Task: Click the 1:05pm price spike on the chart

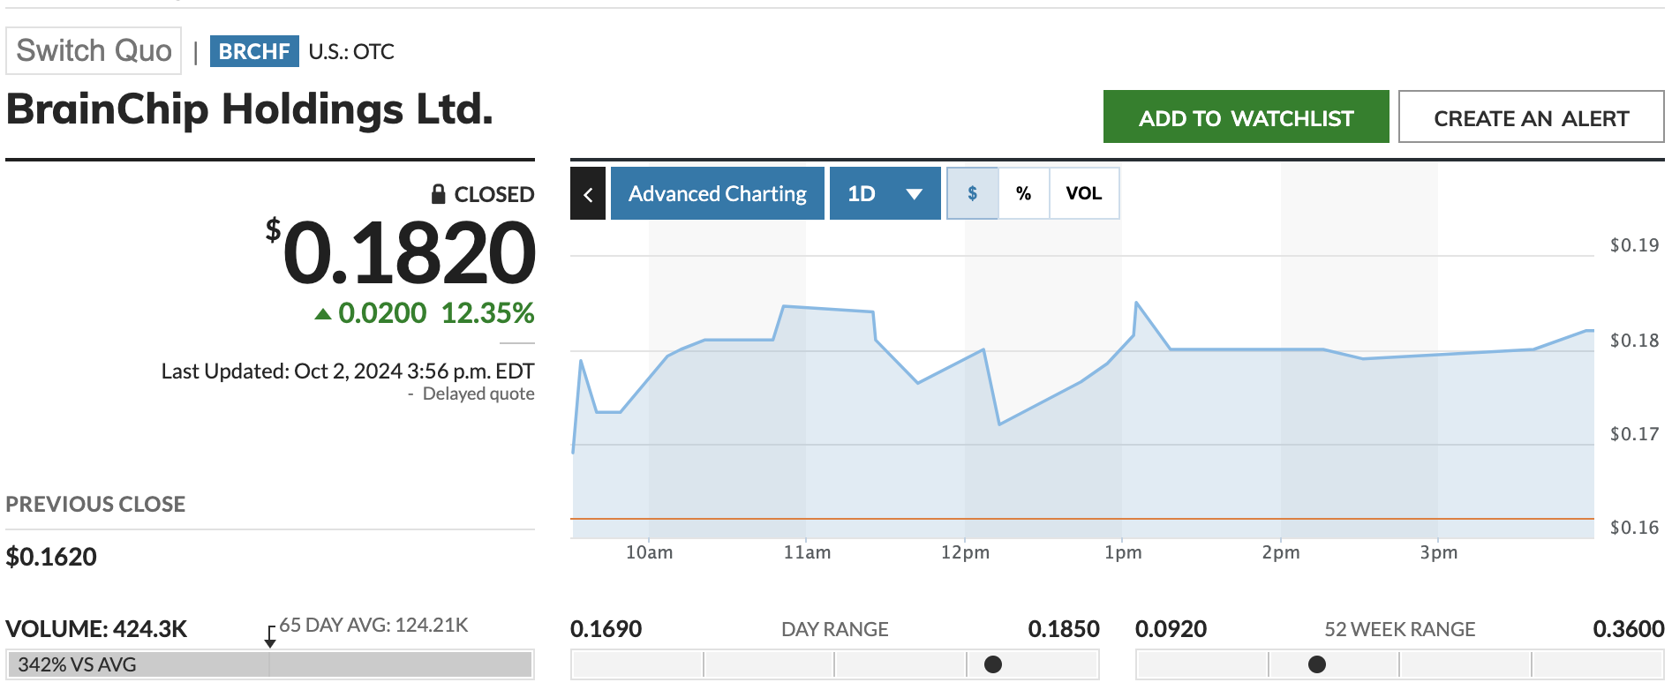Action: click(1137, 304)
